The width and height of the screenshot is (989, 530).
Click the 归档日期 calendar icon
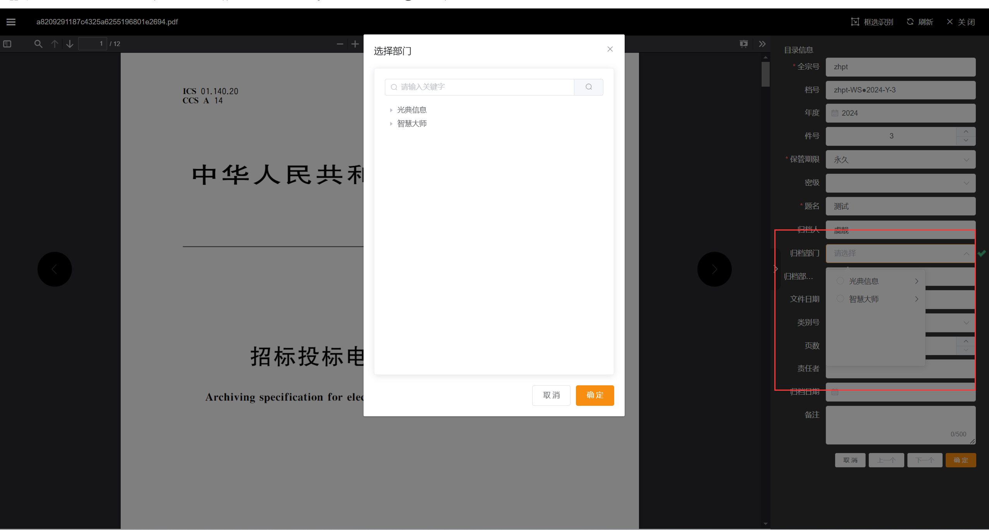(x=835, y=392)
